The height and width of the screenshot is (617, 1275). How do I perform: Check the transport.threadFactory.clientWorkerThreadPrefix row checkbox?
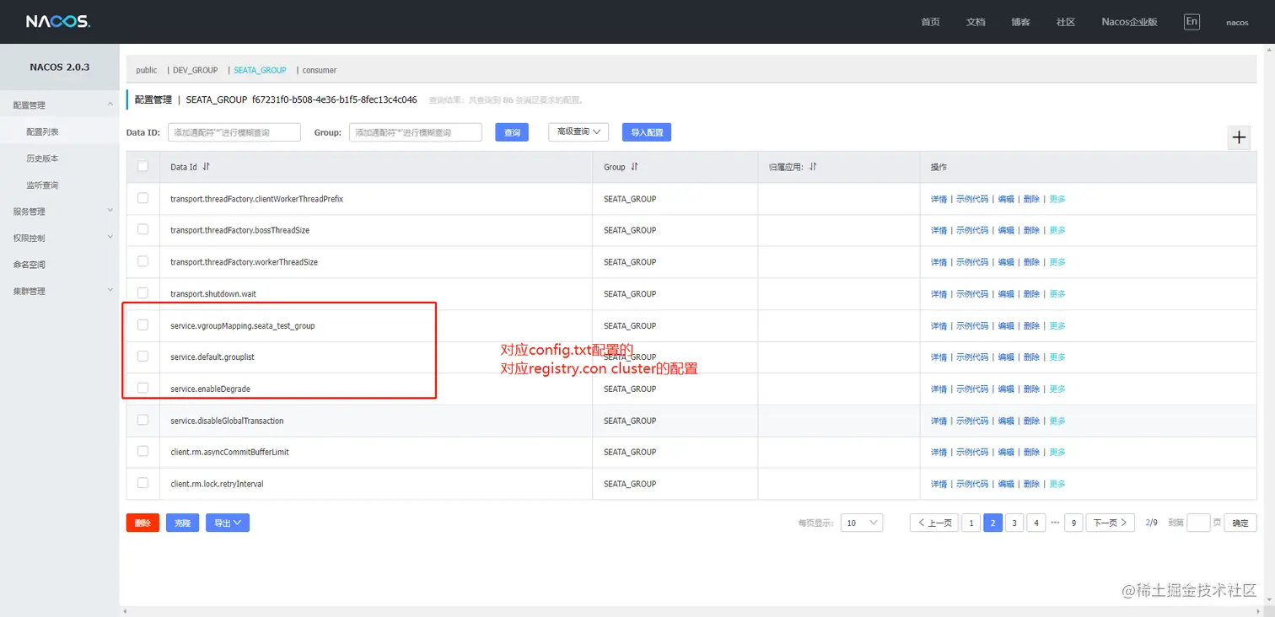click(x=143, y=198)
